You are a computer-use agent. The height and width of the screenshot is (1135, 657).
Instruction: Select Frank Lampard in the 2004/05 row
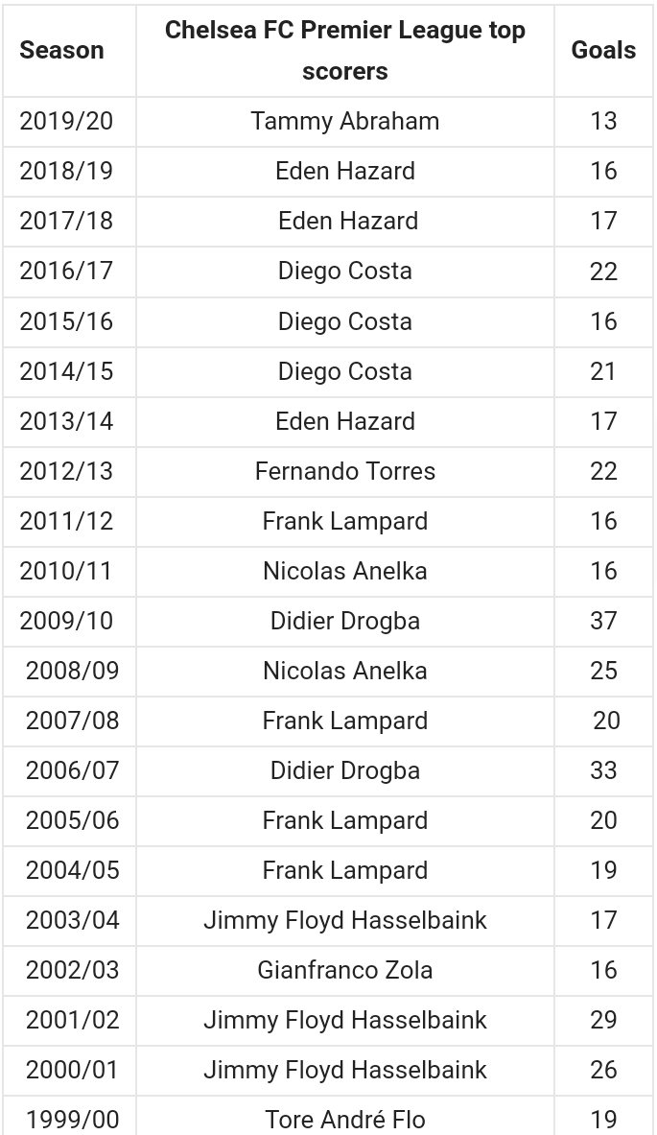(345, 870)
